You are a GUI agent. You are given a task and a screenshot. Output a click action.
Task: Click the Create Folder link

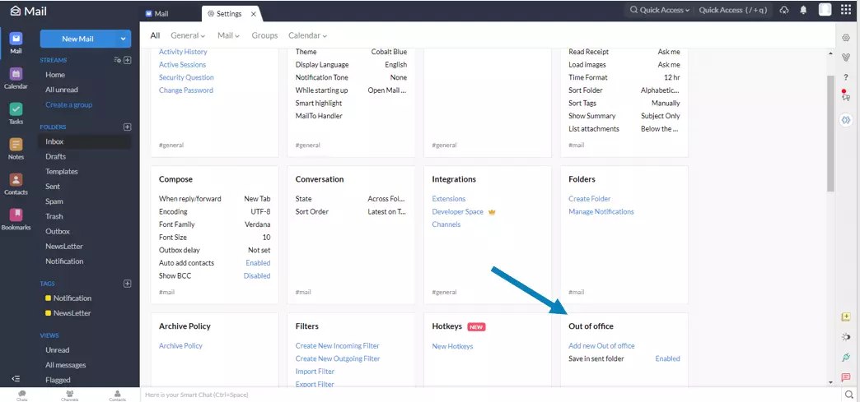[x=589, y=199]
